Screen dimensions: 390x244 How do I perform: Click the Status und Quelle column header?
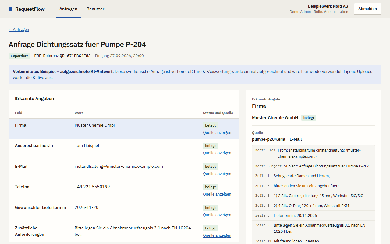click(x=218, y=113)
